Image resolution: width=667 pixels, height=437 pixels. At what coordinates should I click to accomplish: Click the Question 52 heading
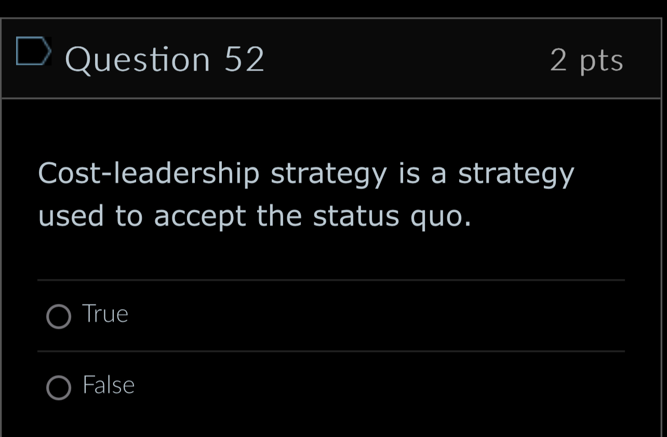[x=165, y=58]
